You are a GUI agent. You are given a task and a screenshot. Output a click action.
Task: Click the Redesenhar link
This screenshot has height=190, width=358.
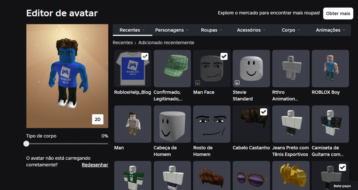point(95,165)
